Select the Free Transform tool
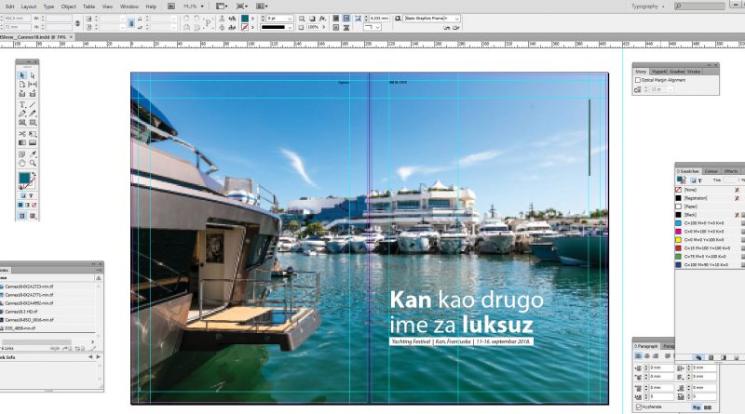Image resolution: width=745 pixels, height=414 pixels. tap(33, 134)
